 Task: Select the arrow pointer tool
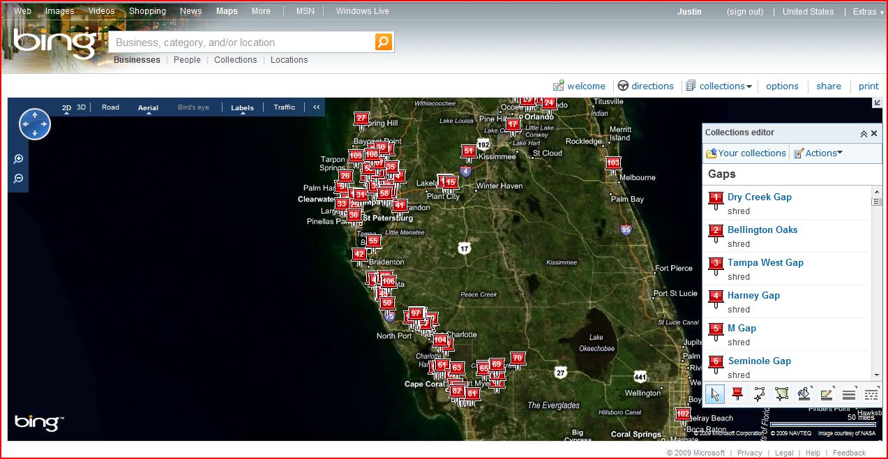(715, 394)
